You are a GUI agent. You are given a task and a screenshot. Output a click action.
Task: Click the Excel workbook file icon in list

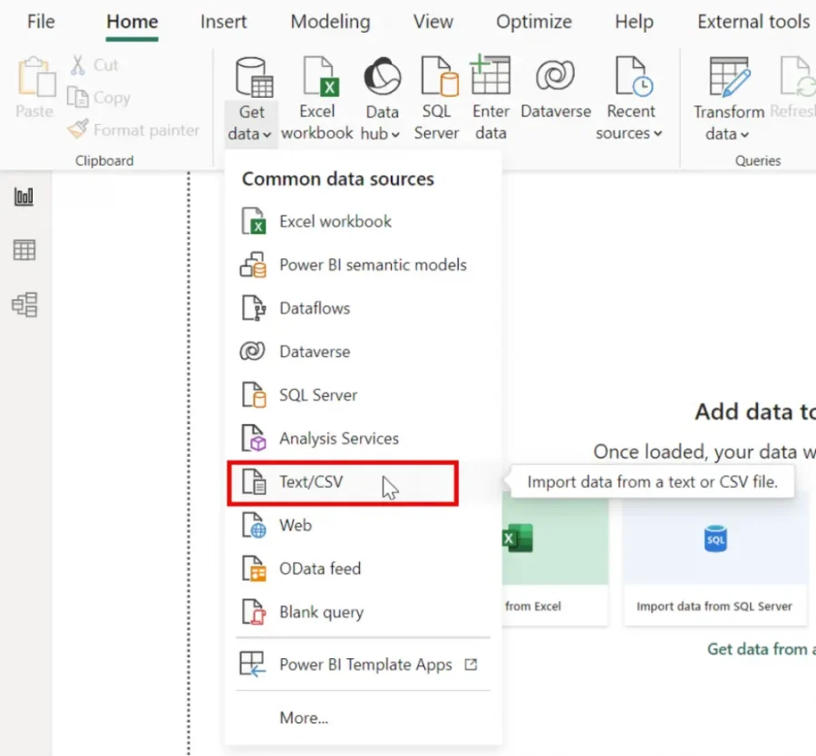tap(254, 221)
